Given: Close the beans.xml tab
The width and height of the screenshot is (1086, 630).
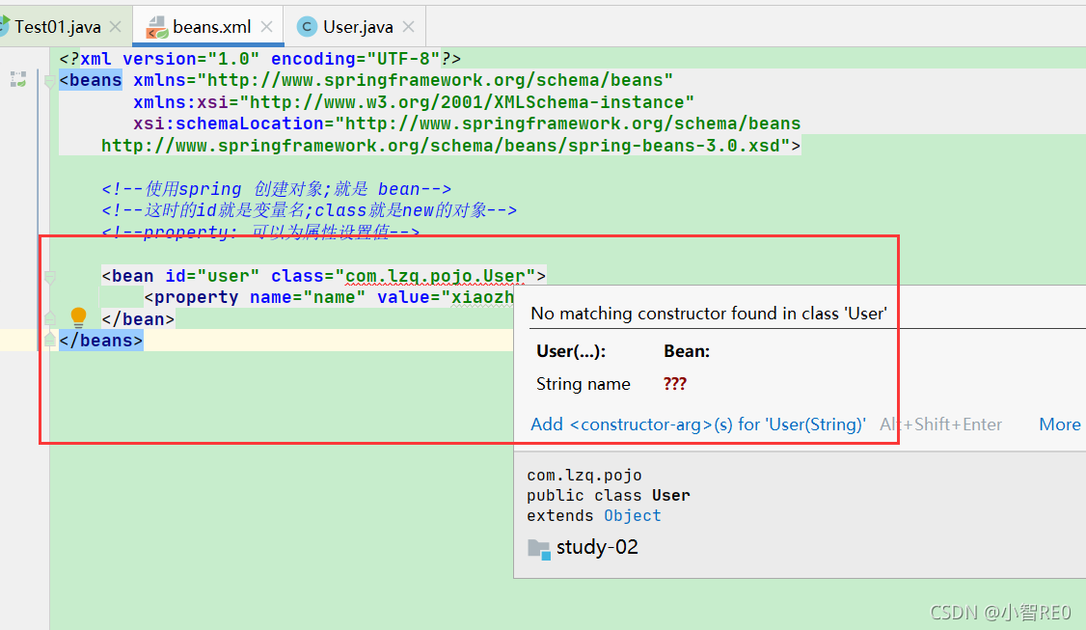Looking at the screenshot, I should click(266, 27).
